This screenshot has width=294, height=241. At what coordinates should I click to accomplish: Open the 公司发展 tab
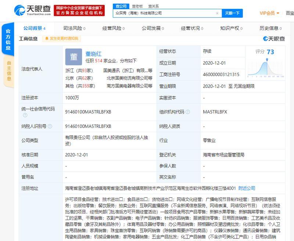point(153,28)
